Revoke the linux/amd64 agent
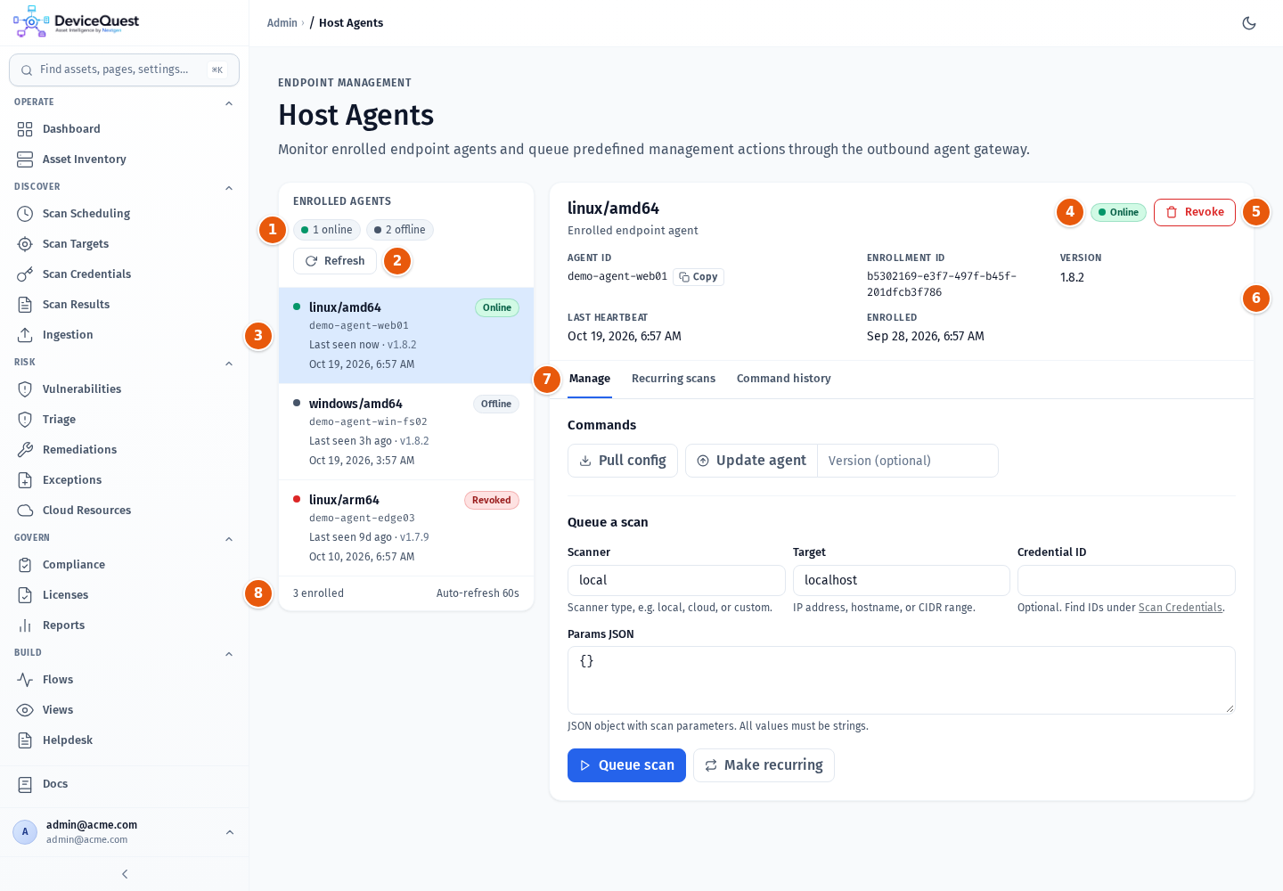Screen dimensions: 1283x891 tap(1195, 212)
